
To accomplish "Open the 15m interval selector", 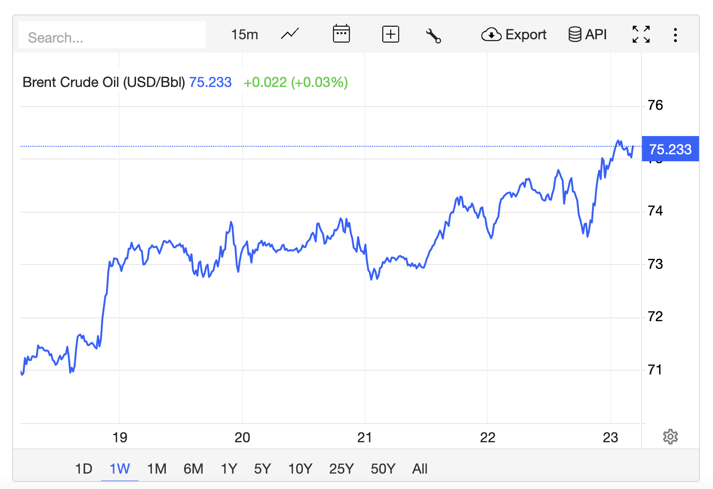I will click(x=244, y=35).
